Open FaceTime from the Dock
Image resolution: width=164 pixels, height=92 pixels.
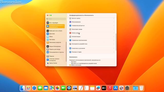pos(63,88)
